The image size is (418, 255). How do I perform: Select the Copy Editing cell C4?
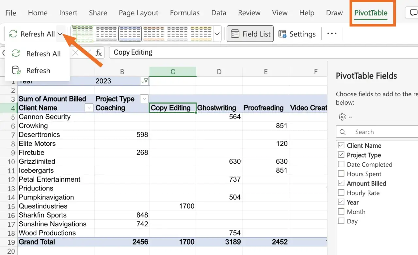tap(173, 108)
